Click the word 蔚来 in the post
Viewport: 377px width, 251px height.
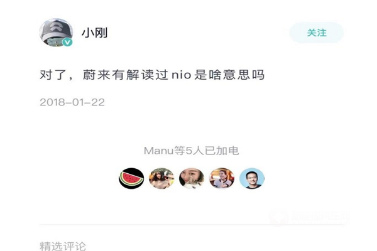click(x=96, y=75)
